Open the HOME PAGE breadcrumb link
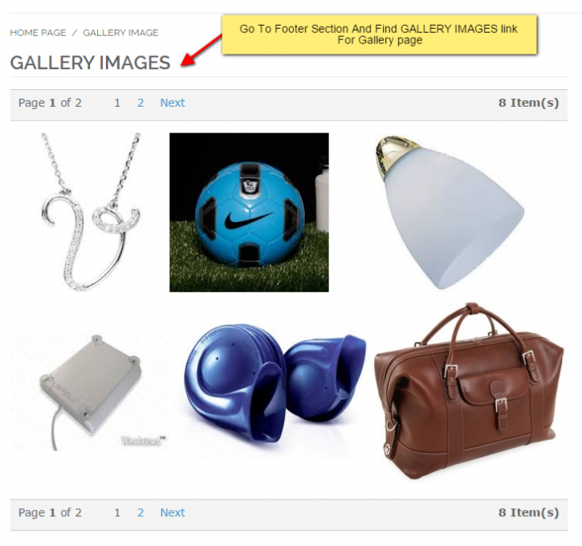Screen dimensions: 582x546 click(38, 33)
